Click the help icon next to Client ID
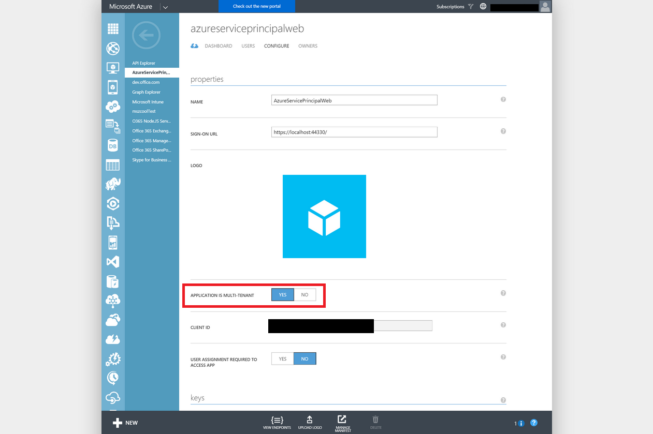Image resolution: width=653 pixels, height=434 pixels. coord(503,325)
